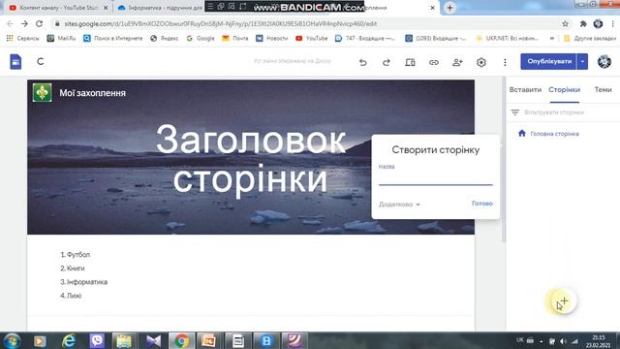This screenshot has width=620, height=349.
Task: Open Почта bookmark
Action: (x=235, y=39)
